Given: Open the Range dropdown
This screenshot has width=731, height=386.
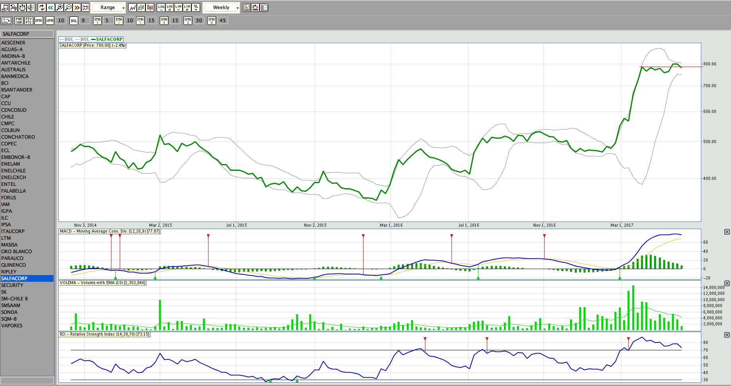Looking at the screenshot, I should 109,8.
